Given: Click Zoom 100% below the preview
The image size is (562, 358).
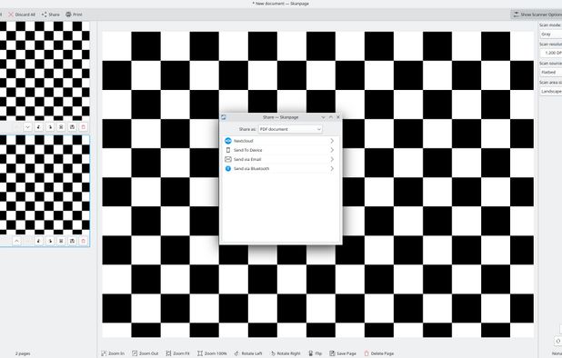Looking at the screenshot, I should coord(212,353).
